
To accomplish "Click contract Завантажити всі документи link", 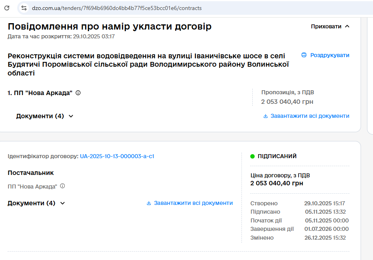I will pyautogui.click(x=193, y=203).
